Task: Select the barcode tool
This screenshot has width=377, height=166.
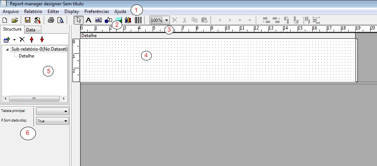Action: coord(138,20)
